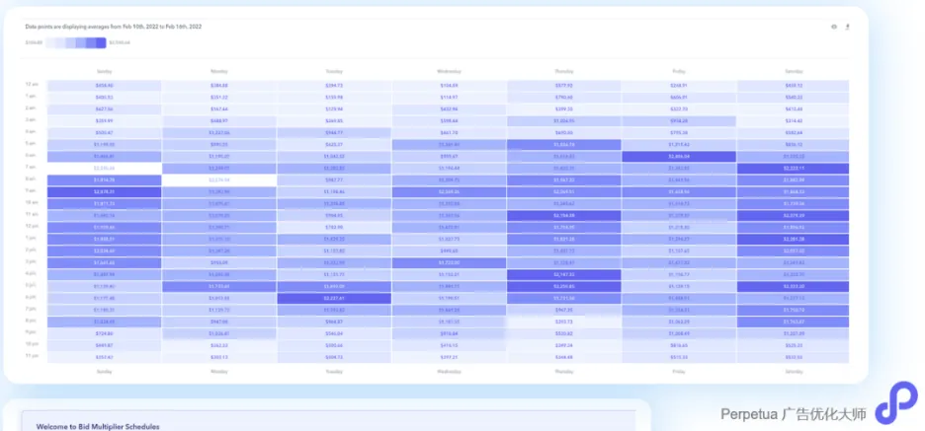Click the Thursday header above the heatmap
925x431 pixels.
point(563,71)
